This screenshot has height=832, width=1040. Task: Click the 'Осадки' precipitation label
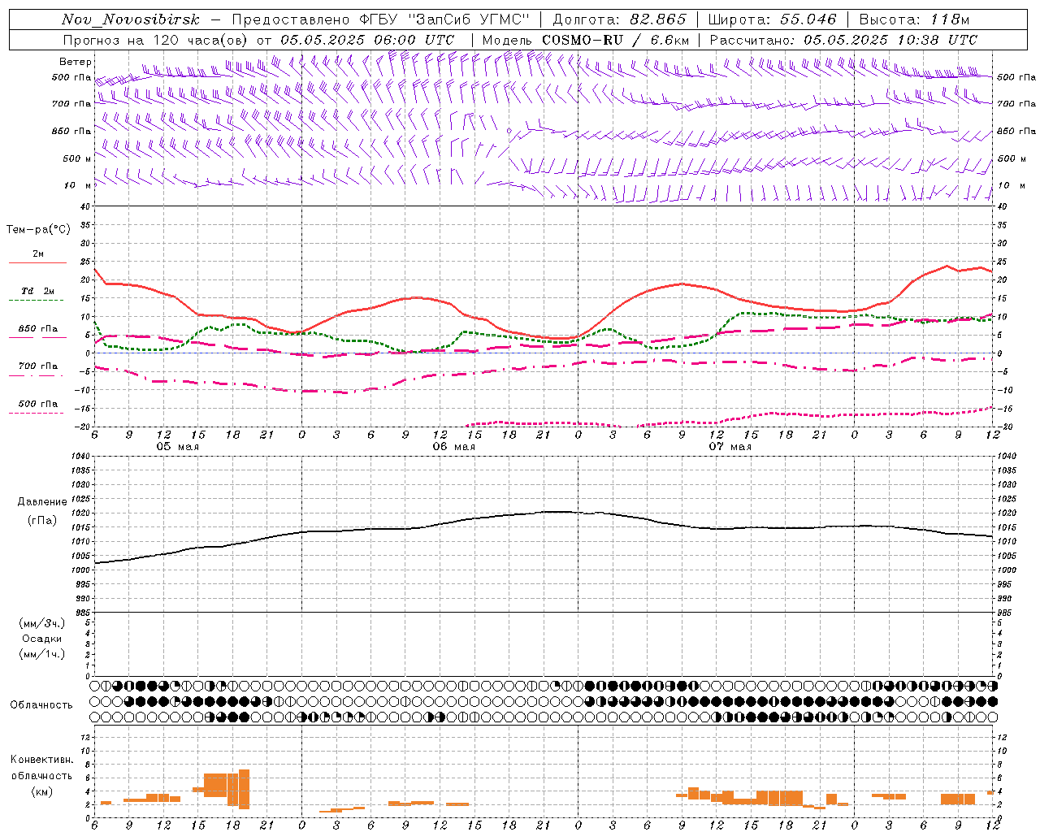click(42, 639)
